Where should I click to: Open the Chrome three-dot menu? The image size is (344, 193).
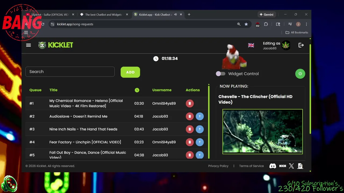coord(306,24)
